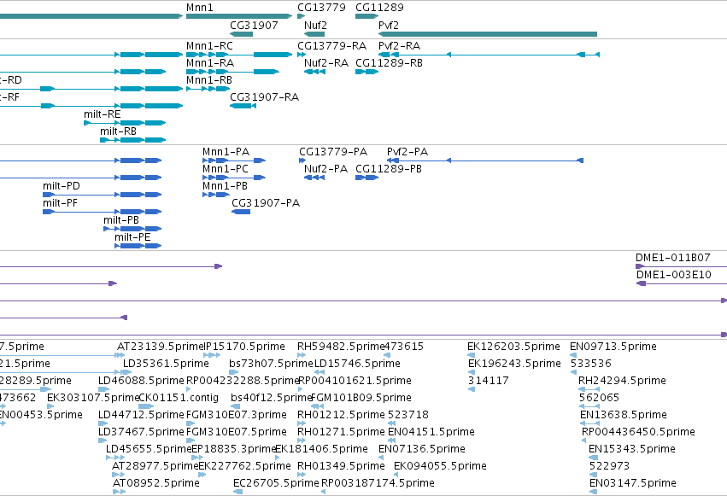Select the RP004436450.5prime EST label
The height and width of the screenshot is (496, 727).
tap(638, 432)
